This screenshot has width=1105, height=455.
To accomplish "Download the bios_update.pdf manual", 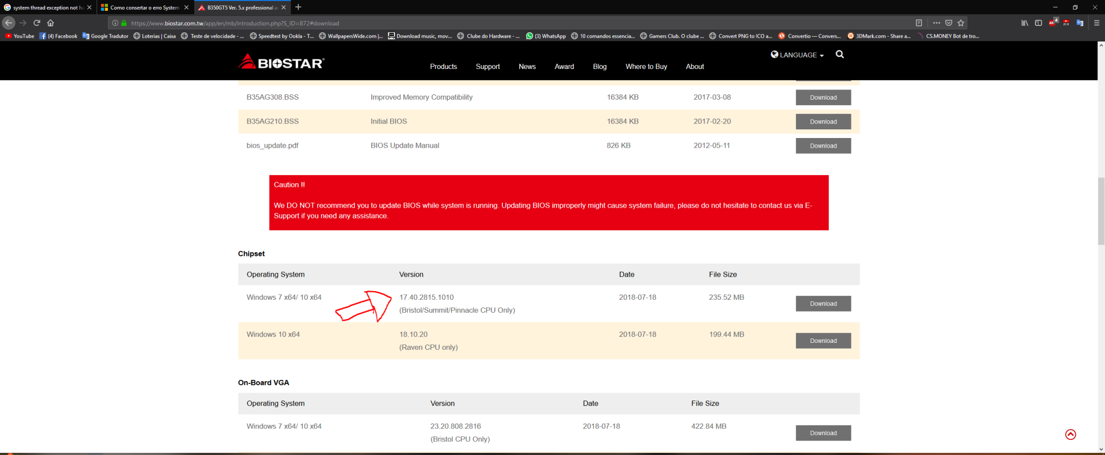I will click(823, 146).
